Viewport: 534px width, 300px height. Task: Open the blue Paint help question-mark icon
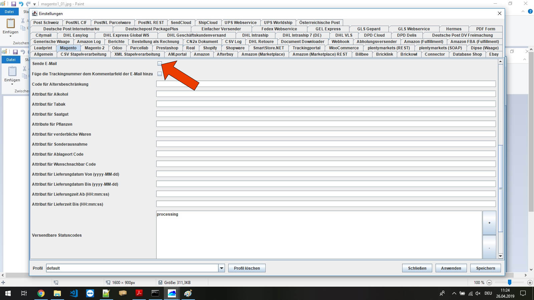[530, 11]
